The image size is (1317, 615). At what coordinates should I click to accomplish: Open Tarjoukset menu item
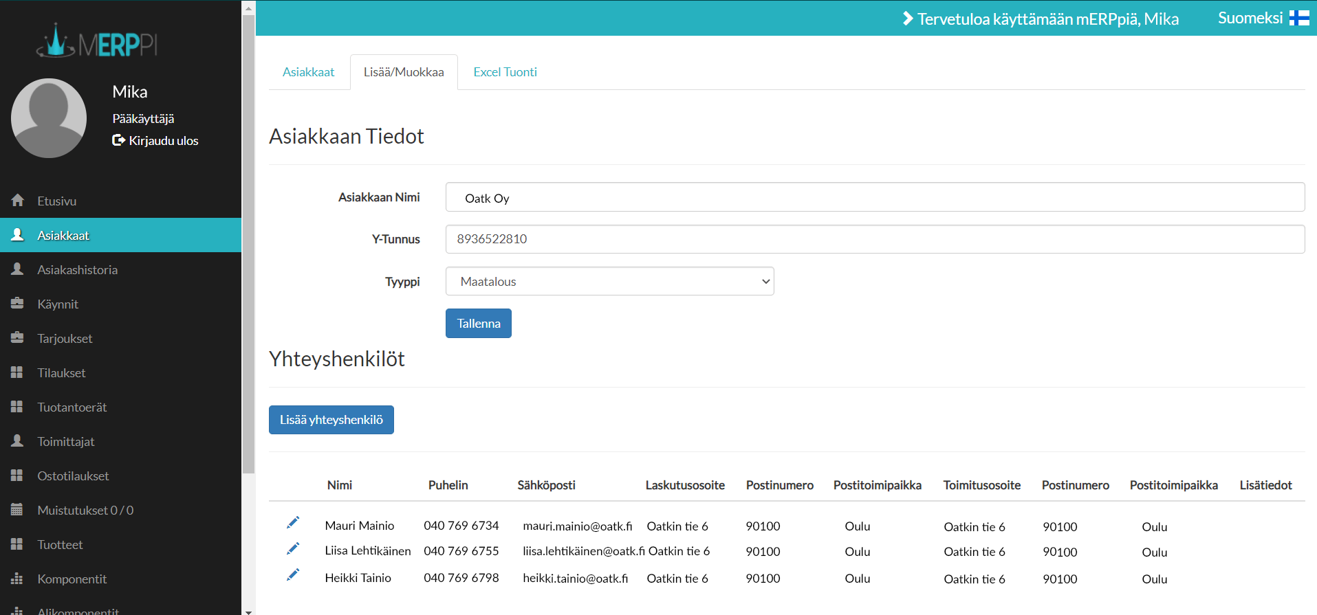(121, 338)
